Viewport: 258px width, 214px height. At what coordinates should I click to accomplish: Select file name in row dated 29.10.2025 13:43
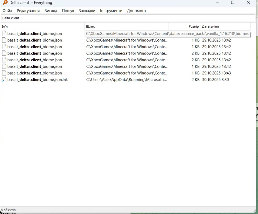click(x=35, y=73)
